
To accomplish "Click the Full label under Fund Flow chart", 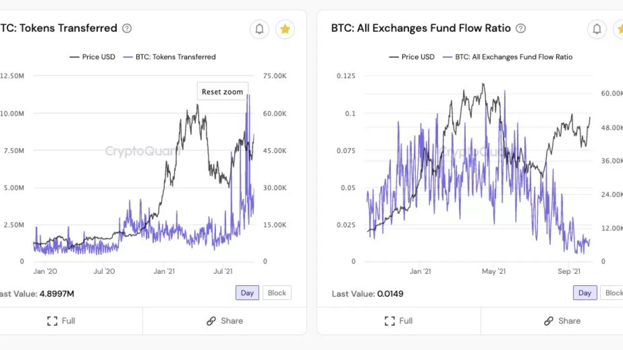I will [406, 321].
